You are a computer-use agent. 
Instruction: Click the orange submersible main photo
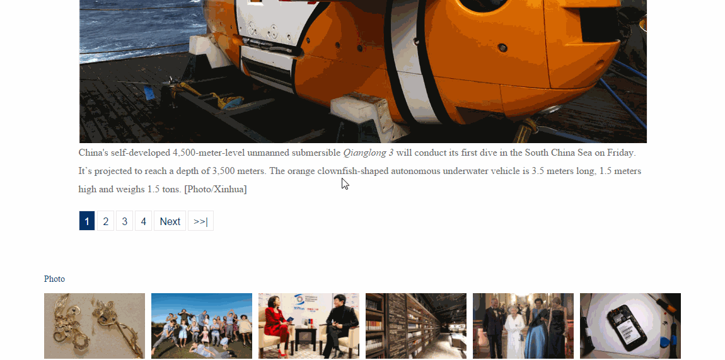tap(362, 71)
